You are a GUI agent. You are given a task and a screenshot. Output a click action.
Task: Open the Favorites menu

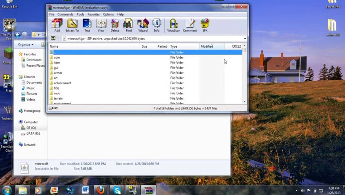tap(94, 14)
